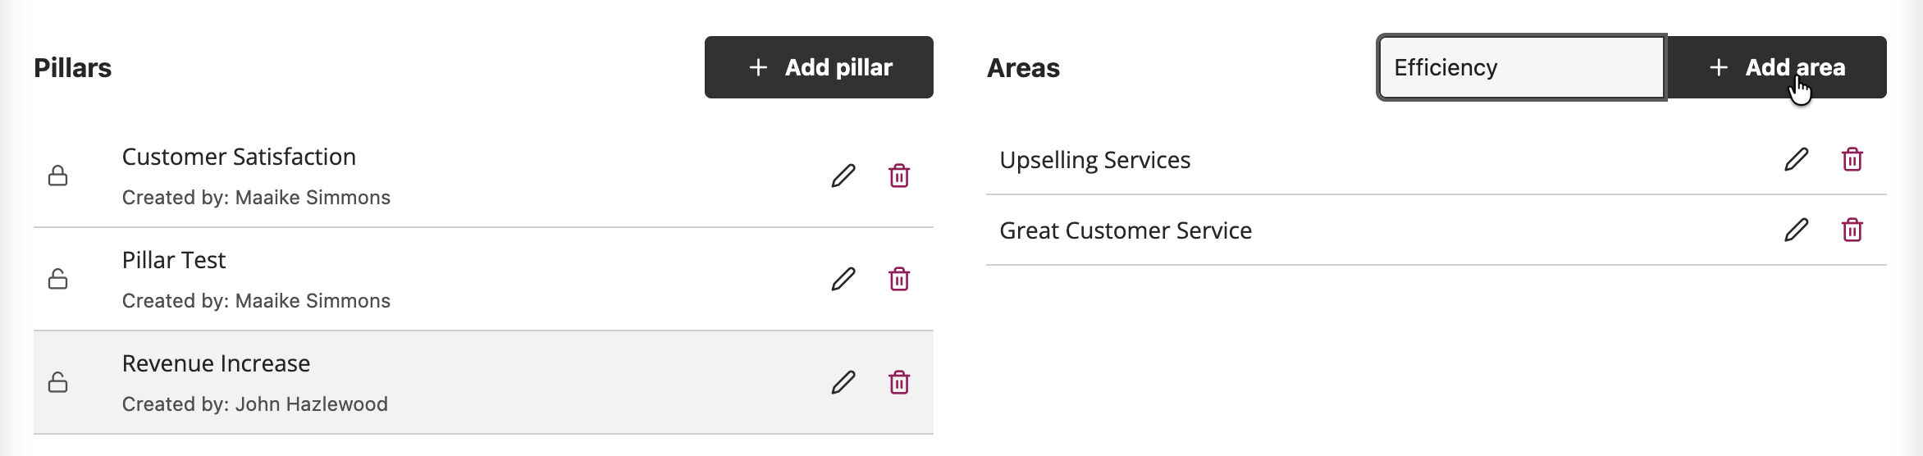Focus the Efficiency area name field
The height and width of the screenshot is (456, 1923).
1521,67
